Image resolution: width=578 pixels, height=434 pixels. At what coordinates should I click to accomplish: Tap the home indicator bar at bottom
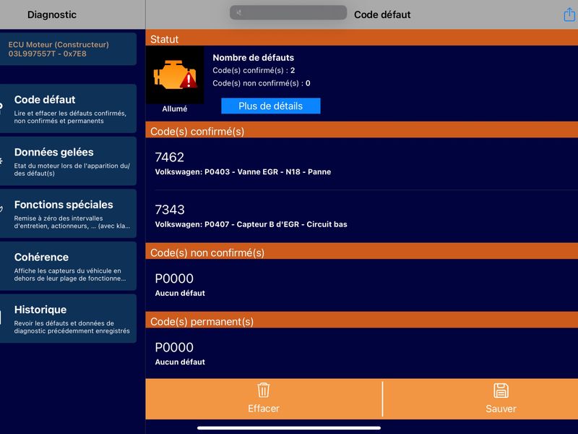coord(289,427)
